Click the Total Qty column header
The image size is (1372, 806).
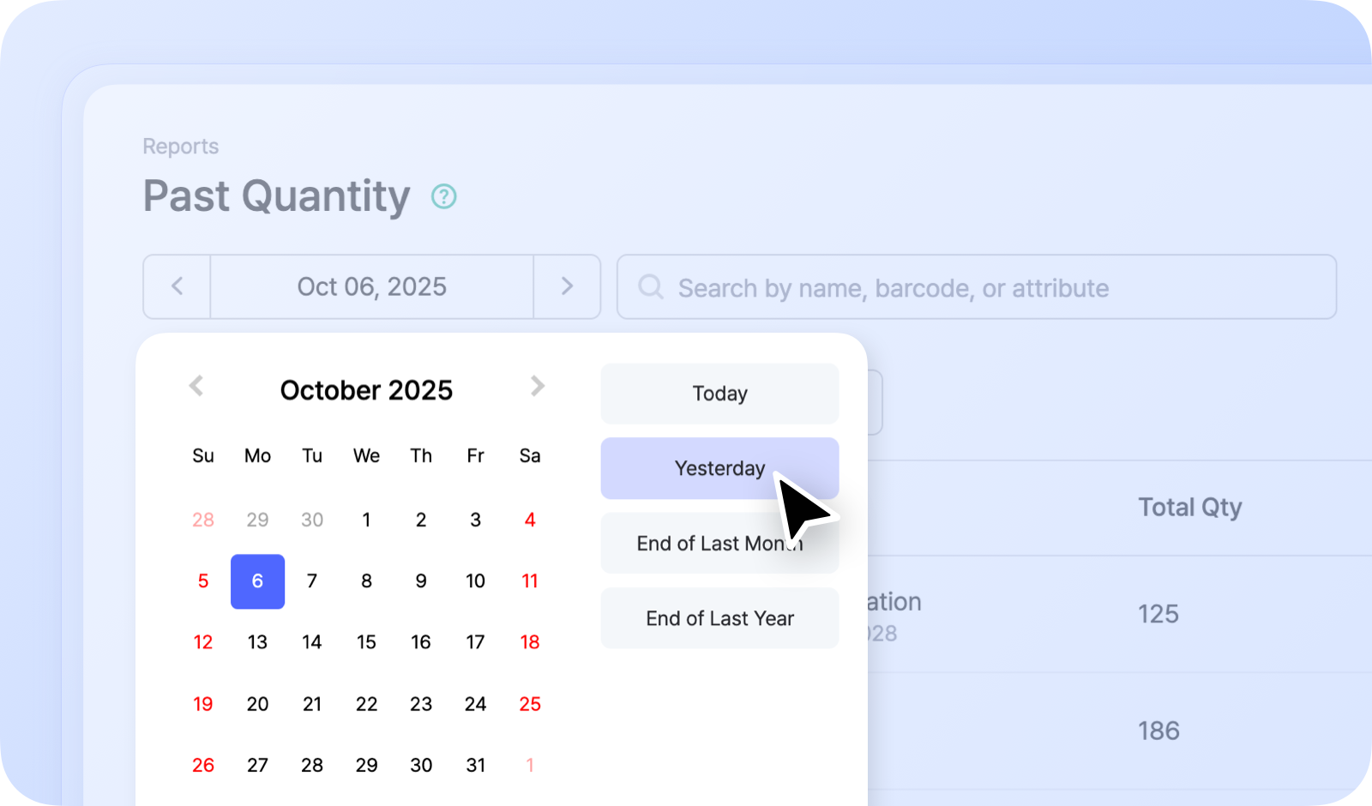(1189, 508)
